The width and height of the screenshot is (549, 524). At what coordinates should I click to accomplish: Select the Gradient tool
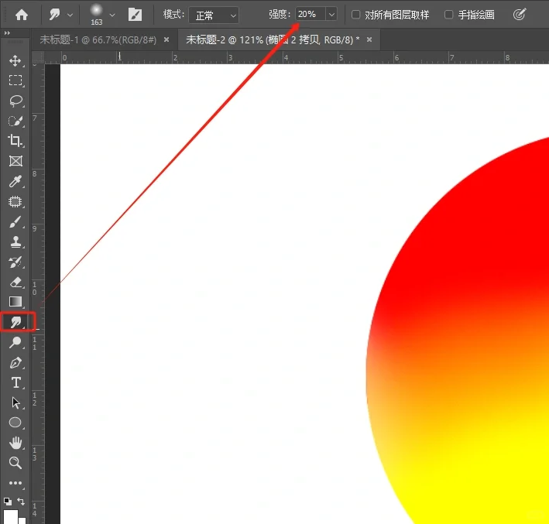pyautogui.click(x=15, y=301)
